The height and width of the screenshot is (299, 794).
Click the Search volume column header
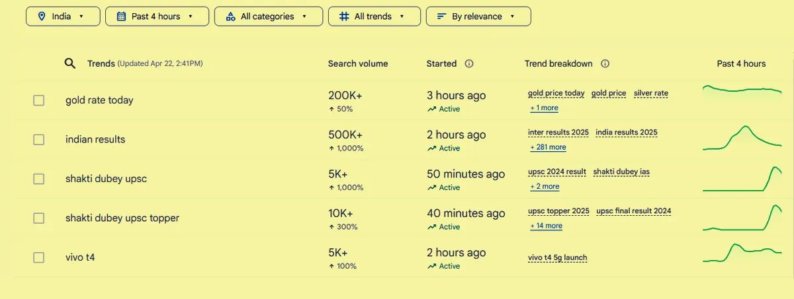pos(358,64)
